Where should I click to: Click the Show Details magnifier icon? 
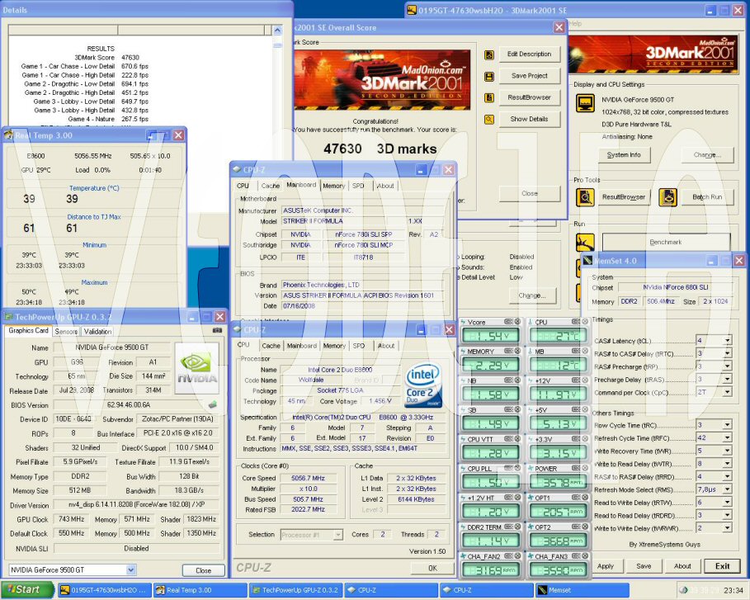coord(488,120)
